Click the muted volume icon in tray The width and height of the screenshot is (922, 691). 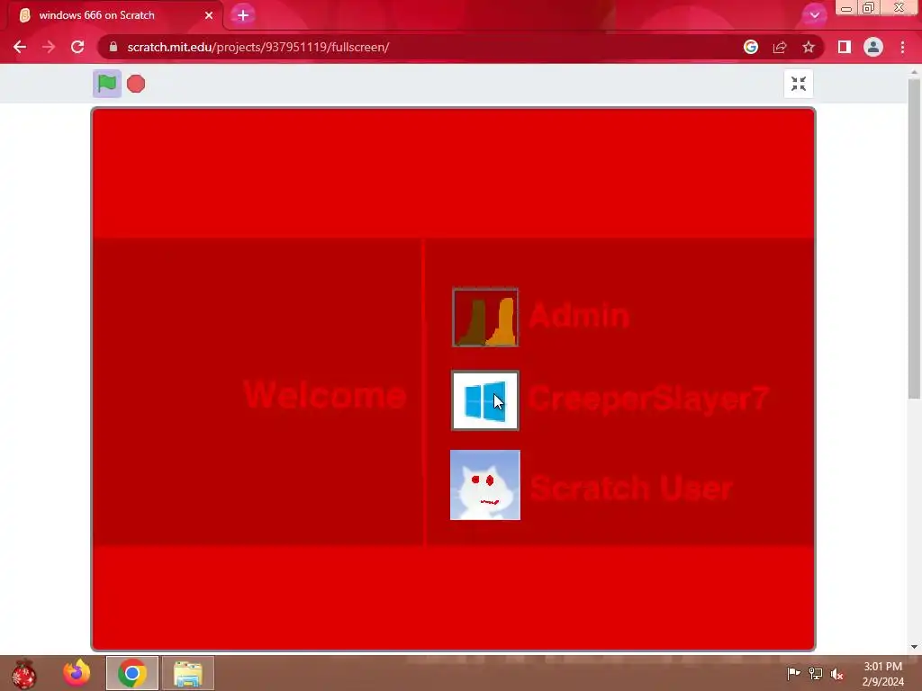tap(836, 674)
